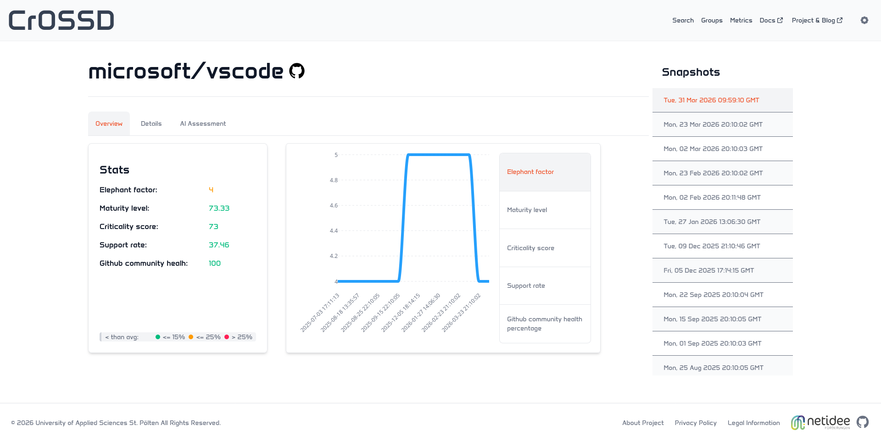Open the AI Assessment tab
Viewport: 881px width, 442px height.
[x=202, y=123]
